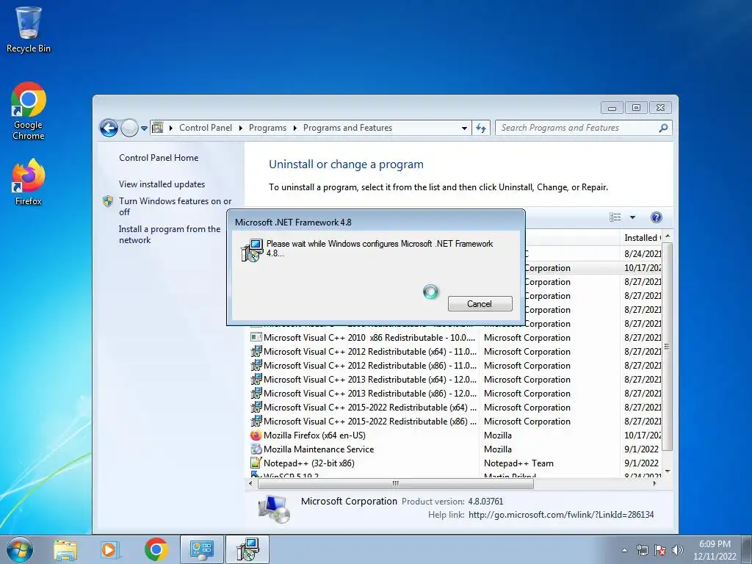Open the address bar history dropdown
Viewport: 752px width, 564px height.
464,128
